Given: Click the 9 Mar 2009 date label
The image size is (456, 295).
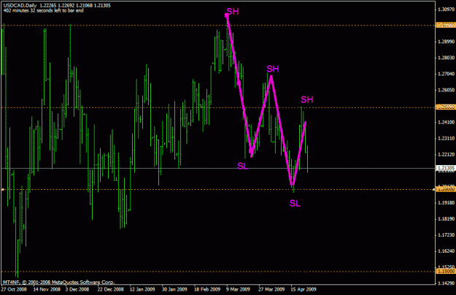Looking at the screenshot, I should pyautogui.click(x=238, y=289).
